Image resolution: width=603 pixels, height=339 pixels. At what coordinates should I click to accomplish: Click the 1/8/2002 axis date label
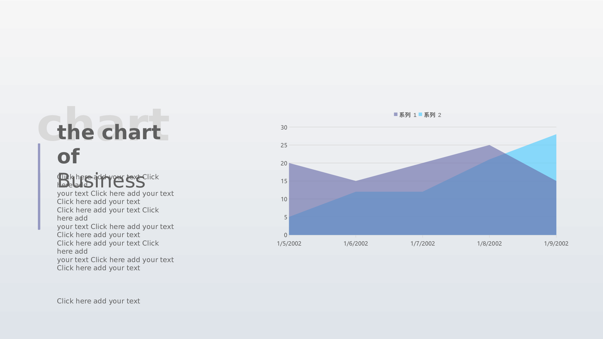[489, 243]
